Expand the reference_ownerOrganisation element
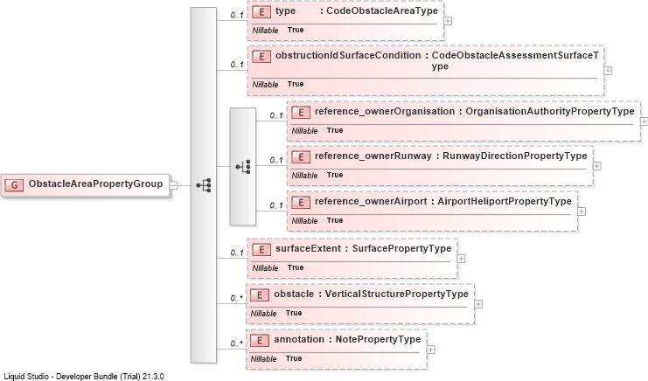Screen dimensions: 648x381 click(x=644, y=121)
